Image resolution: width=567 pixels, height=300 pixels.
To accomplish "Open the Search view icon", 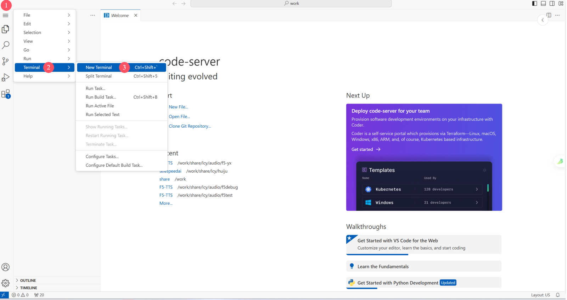I will [x=6, y=45].
